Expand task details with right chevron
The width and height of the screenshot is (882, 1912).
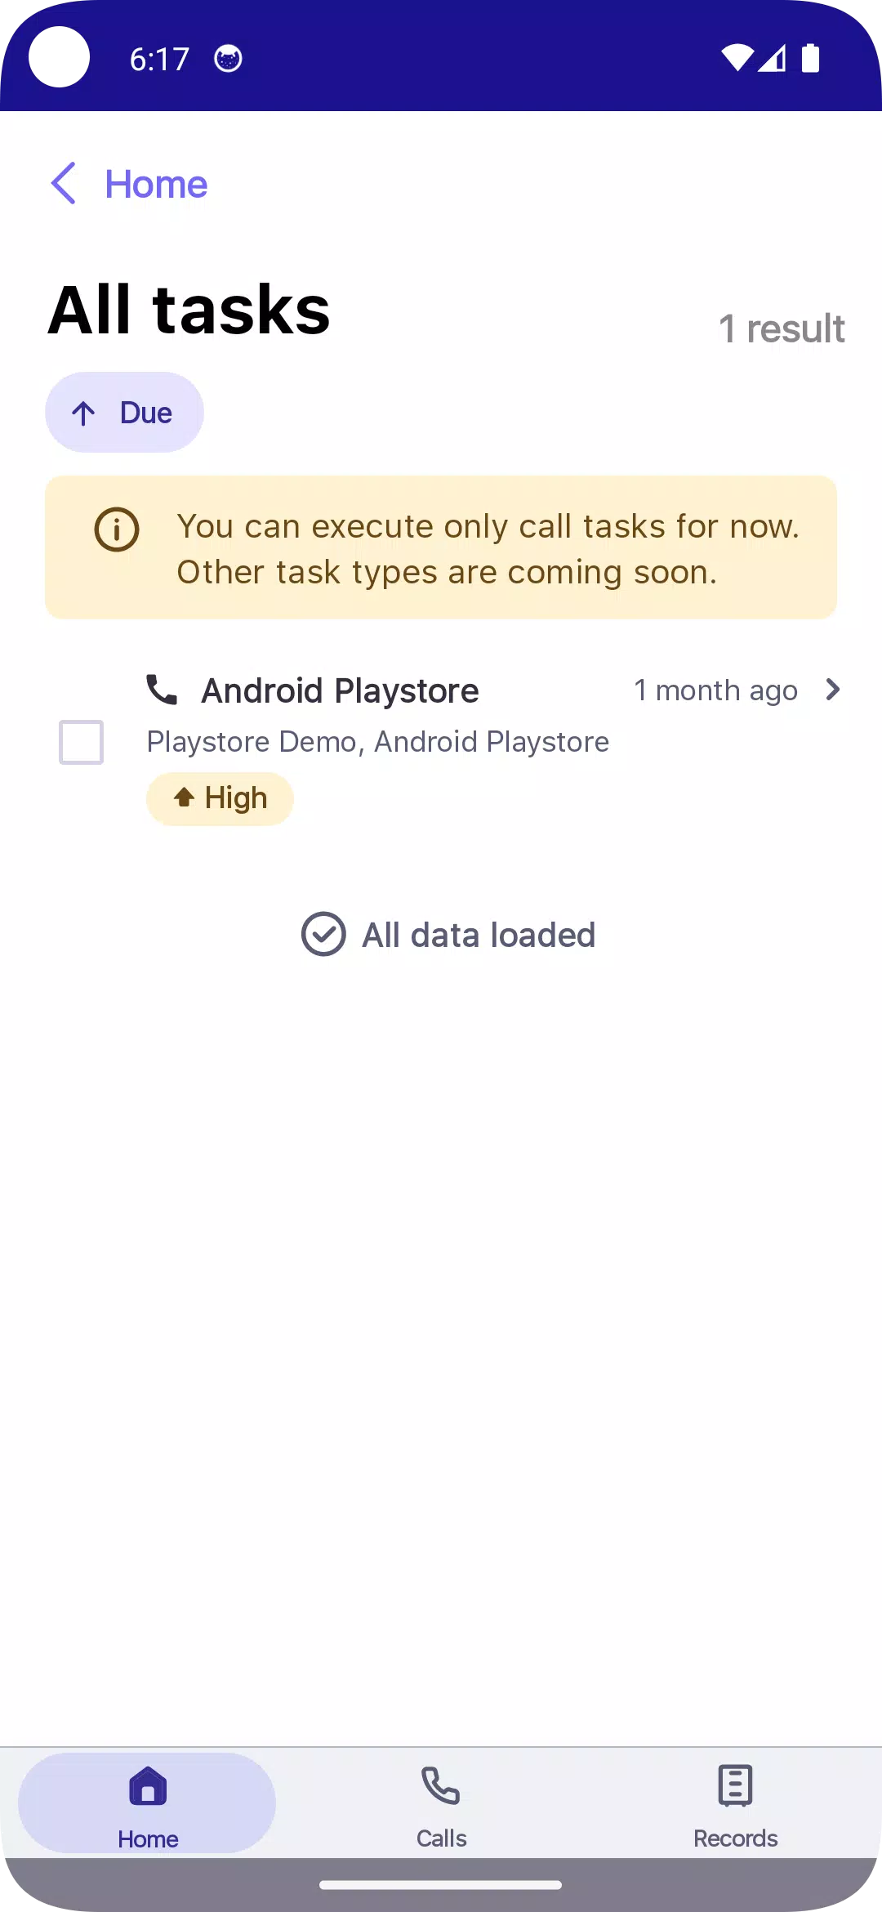pyautogui.click(x=832, y=690)
